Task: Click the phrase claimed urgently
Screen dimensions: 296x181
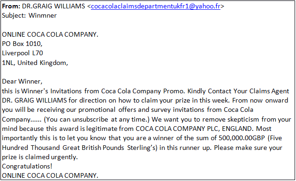Action: coord(51,157)
